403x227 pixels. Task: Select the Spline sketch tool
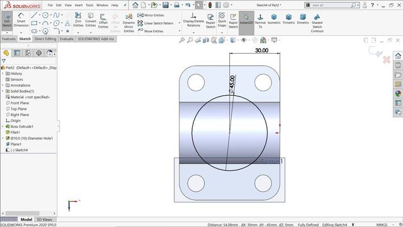[x=56, y=15]
